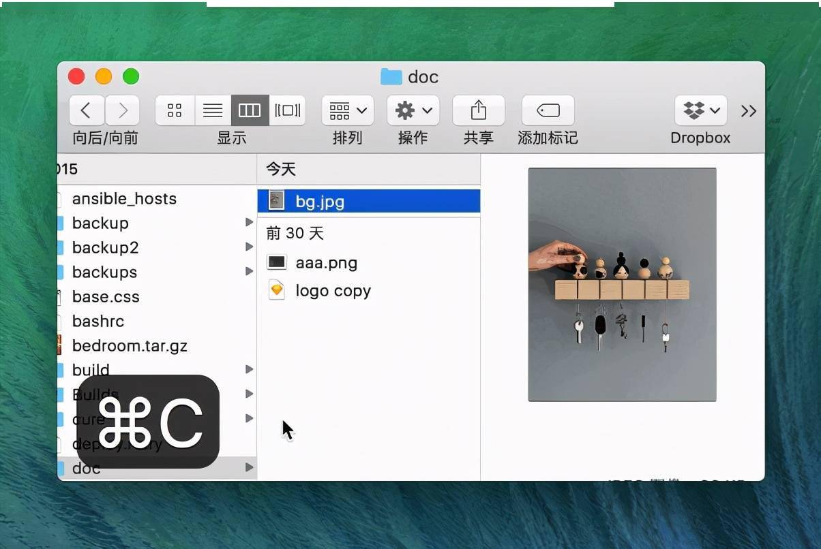The height and width of the screenshot is (549, 821).
Task: Click the bg.jpg preview image
Action: pyautogui.click(x=622, y=285)
